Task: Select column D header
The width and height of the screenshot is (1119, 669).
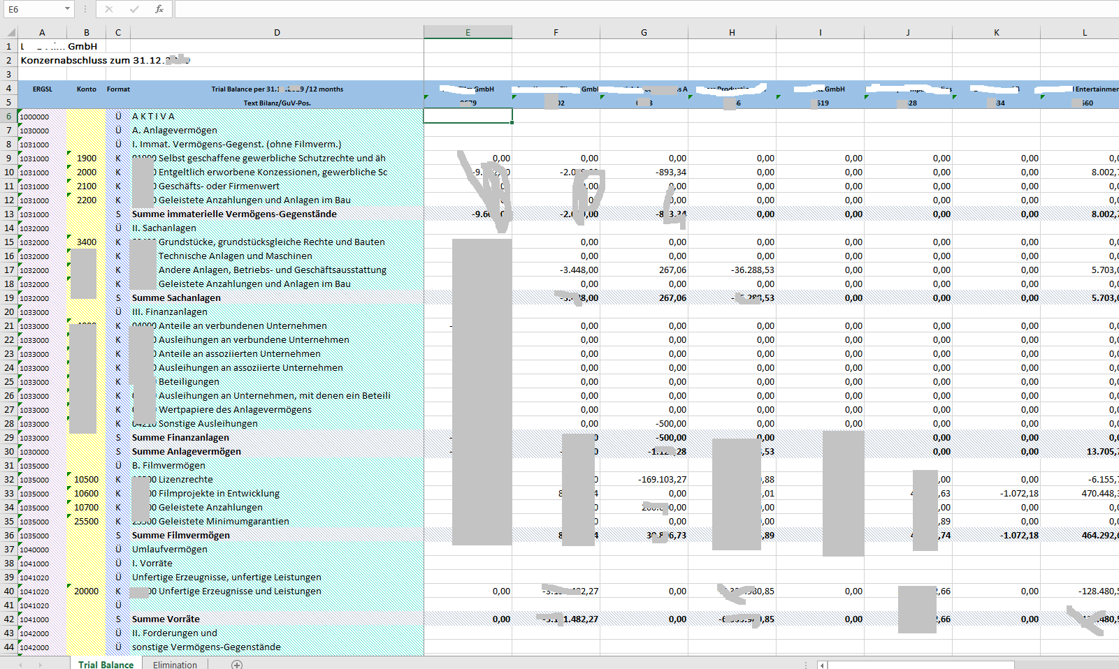Action: click(277, 32)
